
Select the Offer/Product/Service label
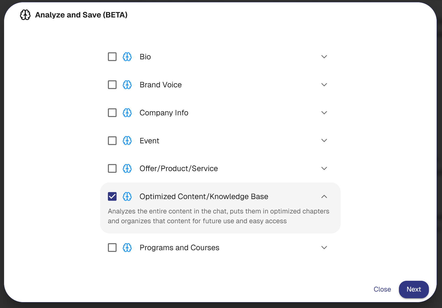[179, 169]
